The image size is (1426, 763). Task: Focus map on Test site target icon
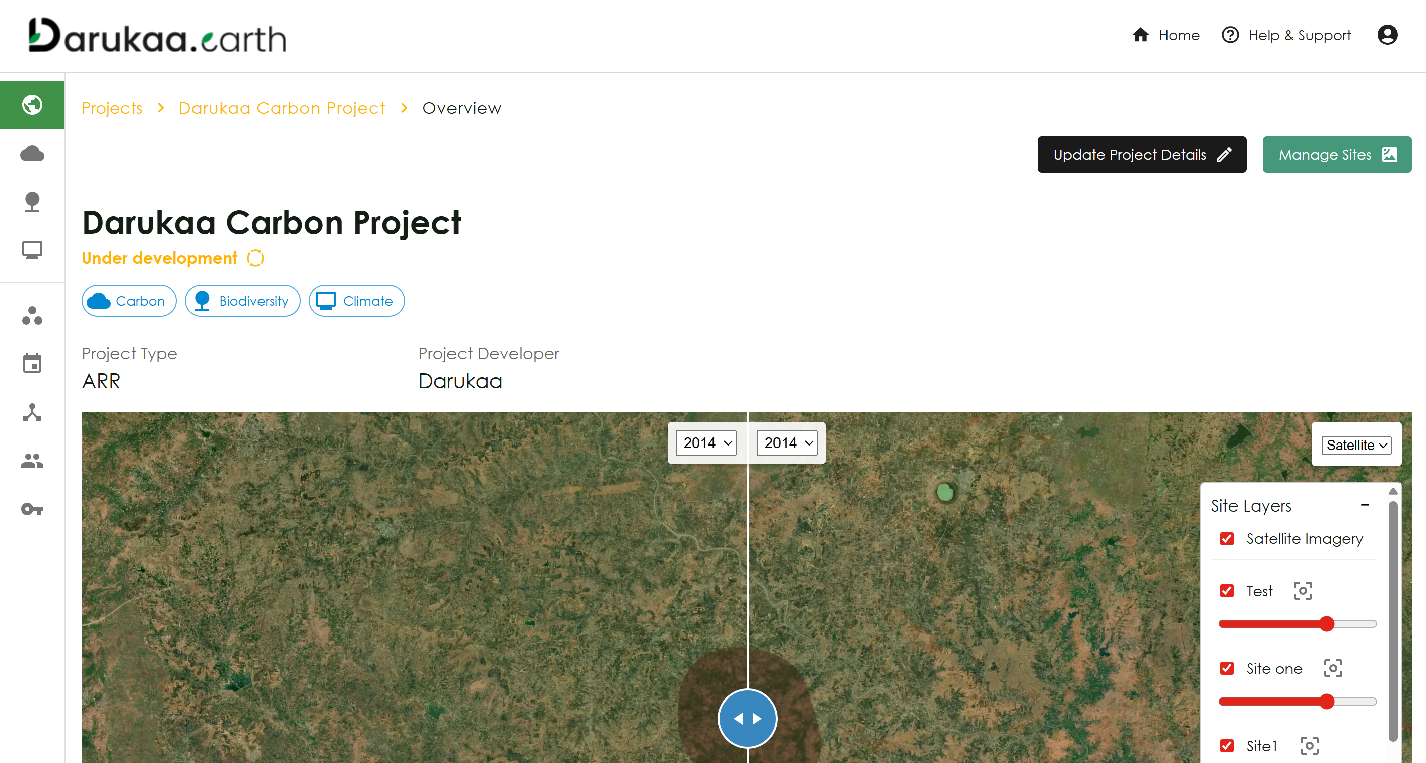pyautogui.click(x=1303, y=591)
